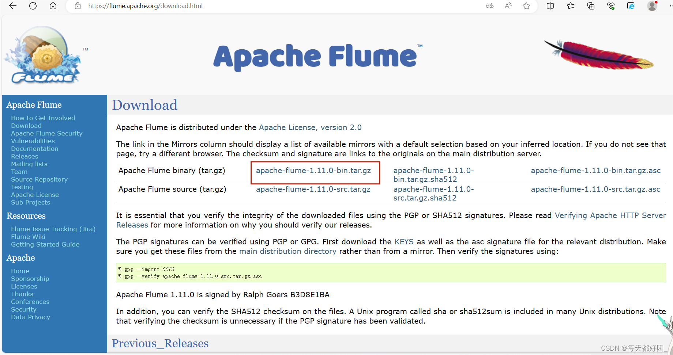Open the bin.tar.gz.sha512 checksum link
Viewport: 673px width, 355px height.
pos(433,175)
